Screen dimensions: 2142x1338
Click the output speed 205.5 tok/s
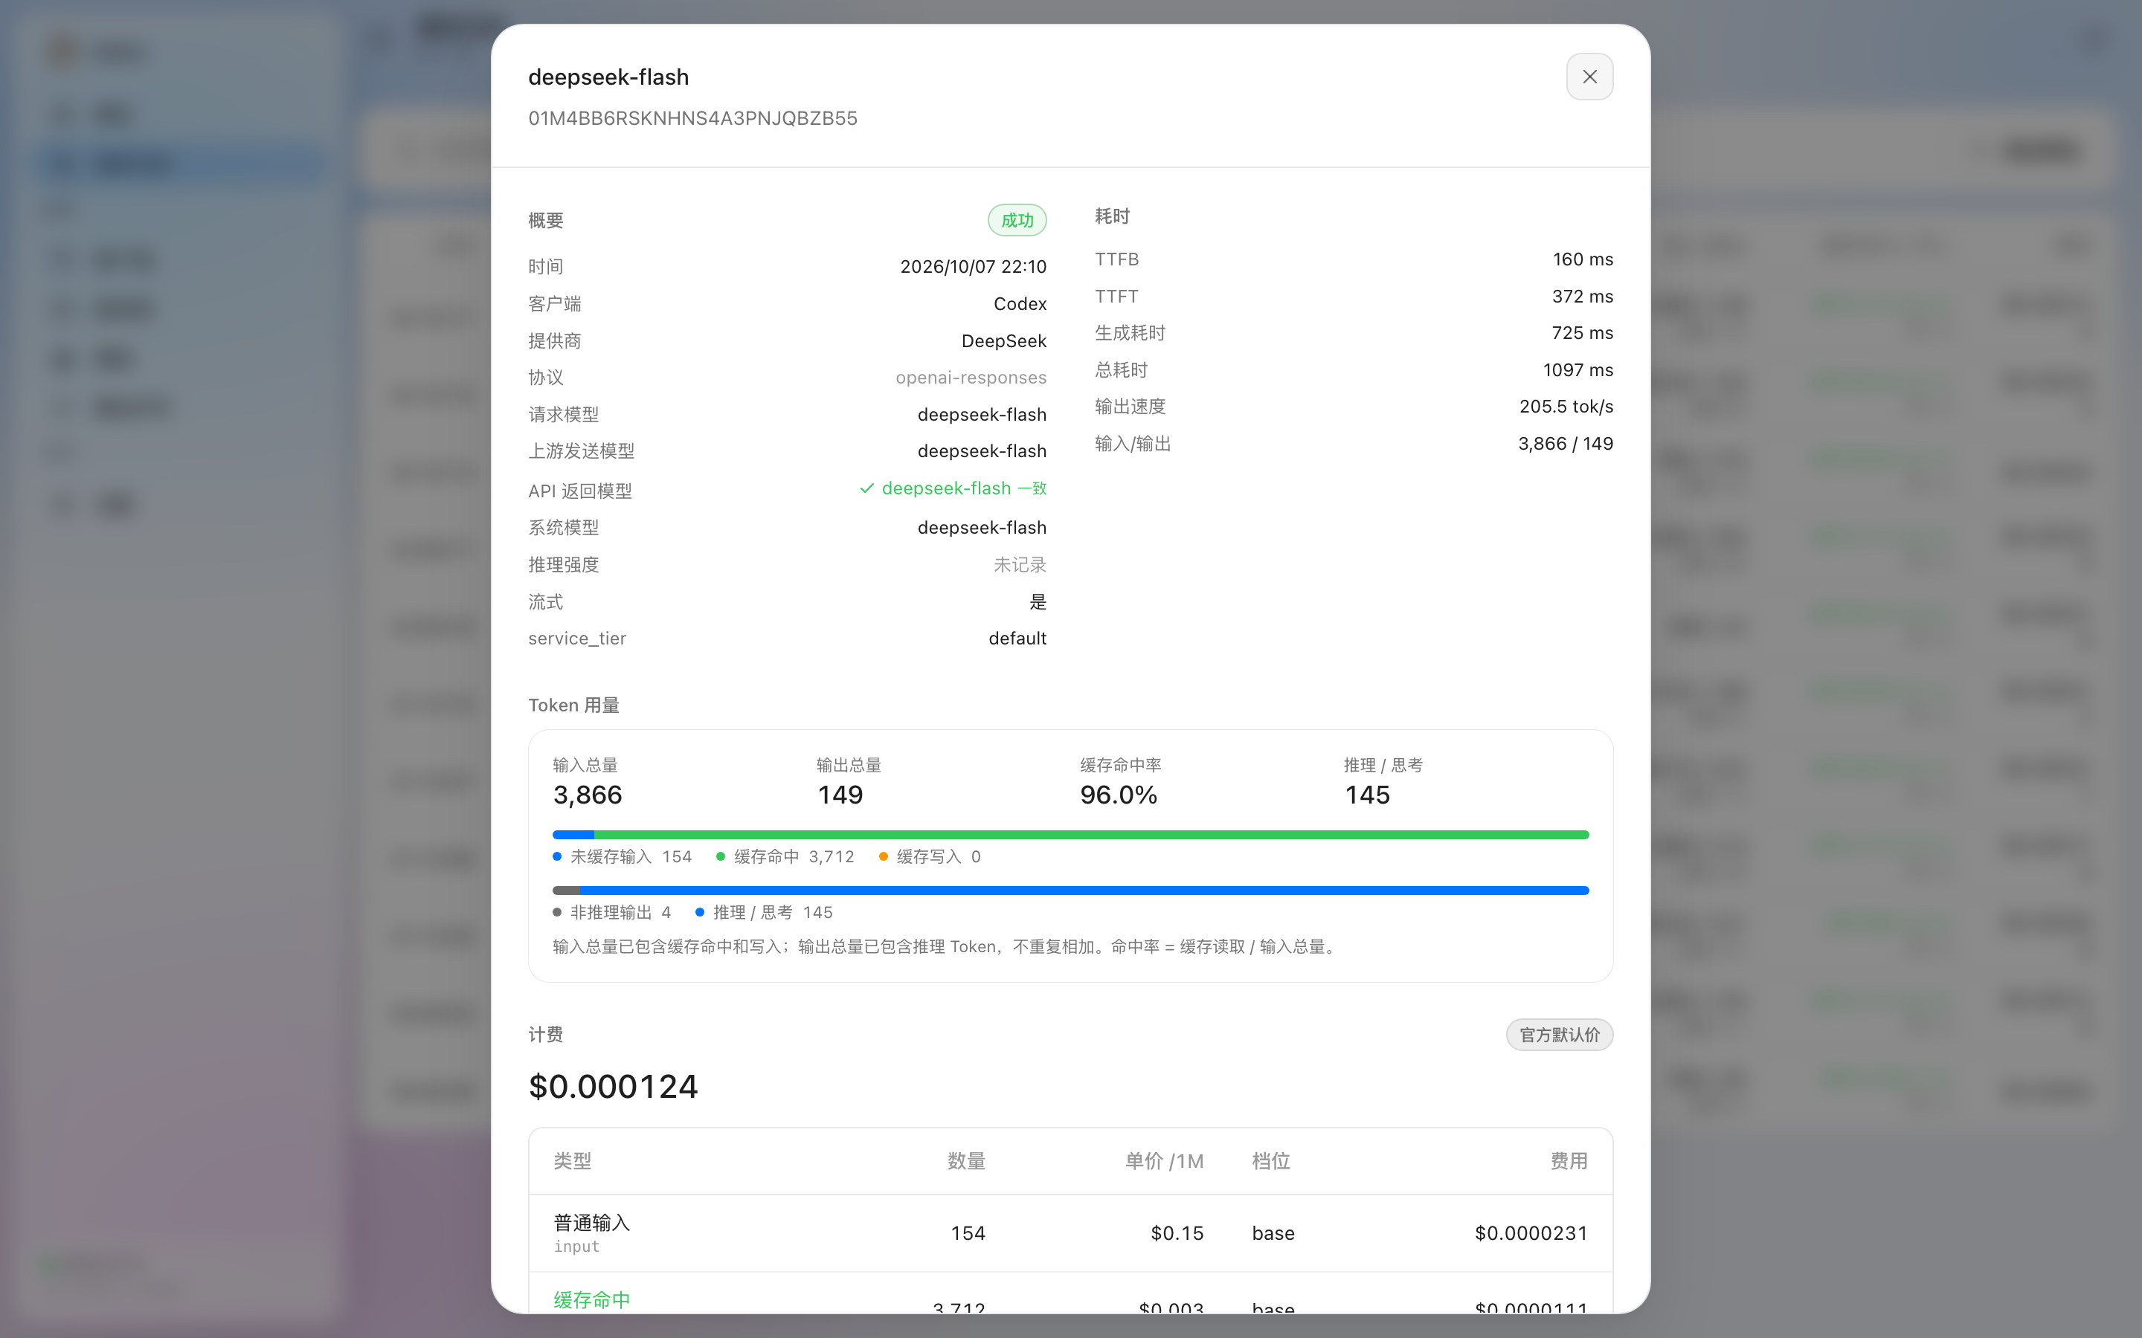pos(1566,406)
